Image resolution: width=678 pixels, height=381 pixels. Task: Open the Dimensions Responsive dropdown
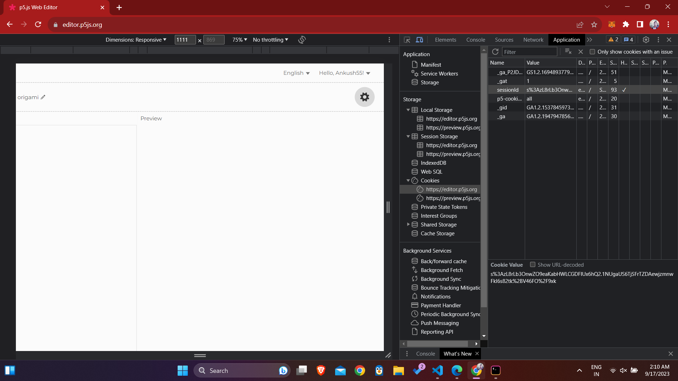pyautogui.click(x=136, y=40)
